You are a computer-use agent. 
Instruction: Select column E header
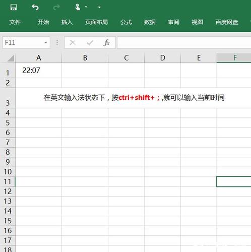(x=199, y=58)
